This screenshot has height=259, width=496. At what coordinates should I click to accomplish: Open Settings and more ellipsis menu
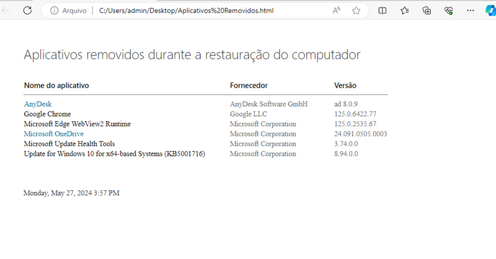click(x=470, y=11)
